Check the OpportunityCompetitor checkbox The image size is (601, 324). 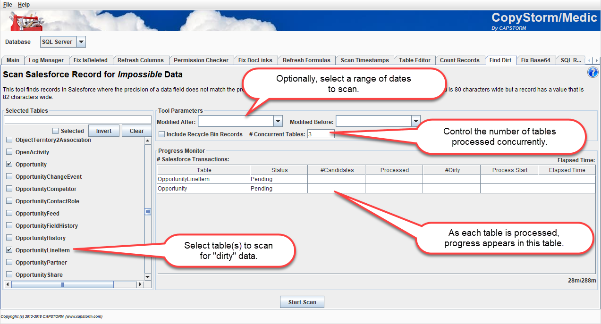pyautogui.click(x=9, y=189)
